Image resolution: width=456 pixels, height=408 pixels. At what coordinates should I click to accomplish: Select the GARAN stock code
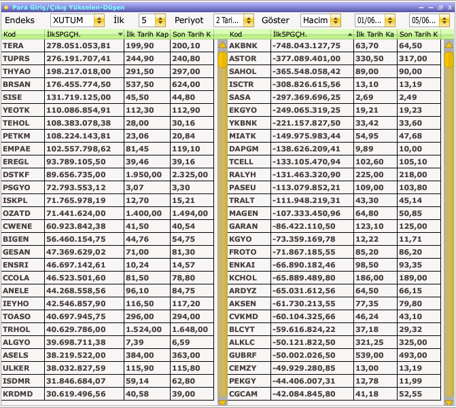[x=243, y=226]
